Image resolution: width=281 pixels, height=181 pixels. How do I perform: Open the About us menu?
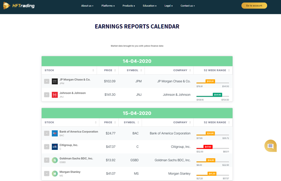point(87,6)
